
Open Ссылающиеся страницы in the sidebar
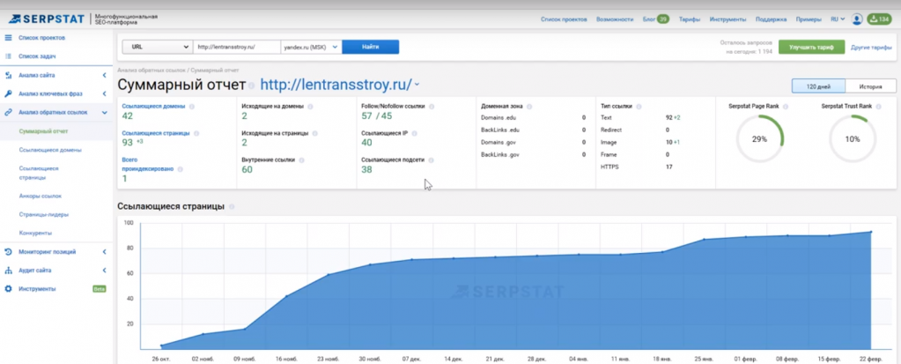39,173
